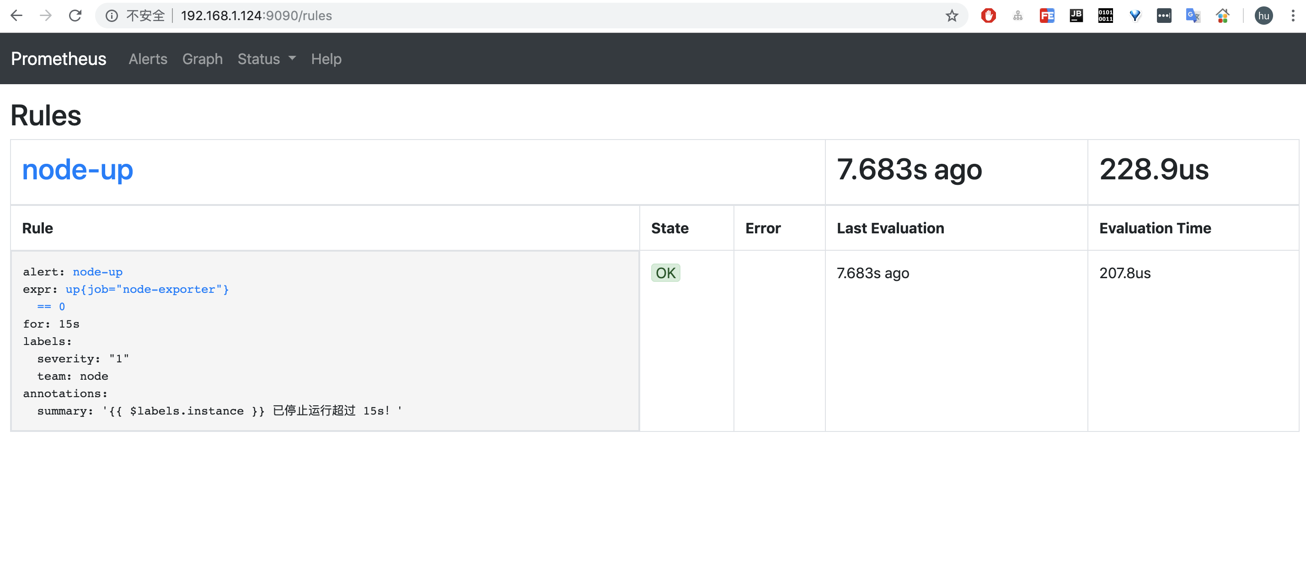Click the binary code extension icon
The height and width of the screenshot is (582, 1306).
(x=1105, y=16)
